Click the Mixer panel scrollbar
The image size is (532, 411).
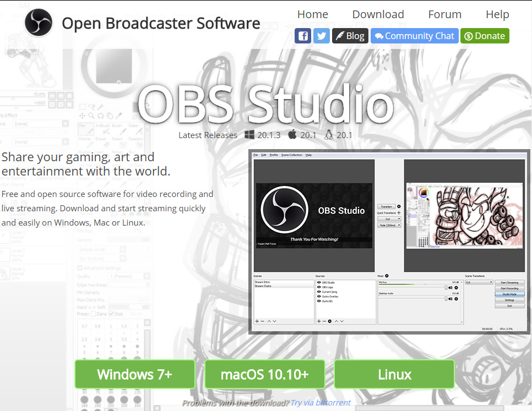point(462,302)
